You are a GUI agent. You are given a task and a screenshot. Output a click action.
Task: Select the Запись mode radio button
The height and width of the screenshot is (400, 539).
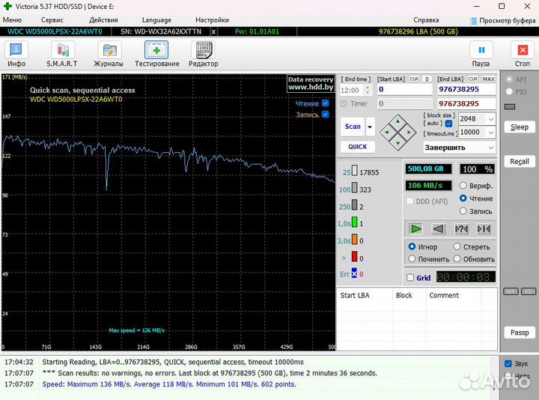pos(463,211)
